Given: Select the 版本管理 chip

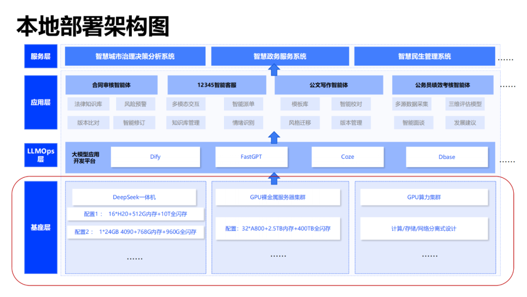Looking at the screenshot, I should click(x=351, y=123).
